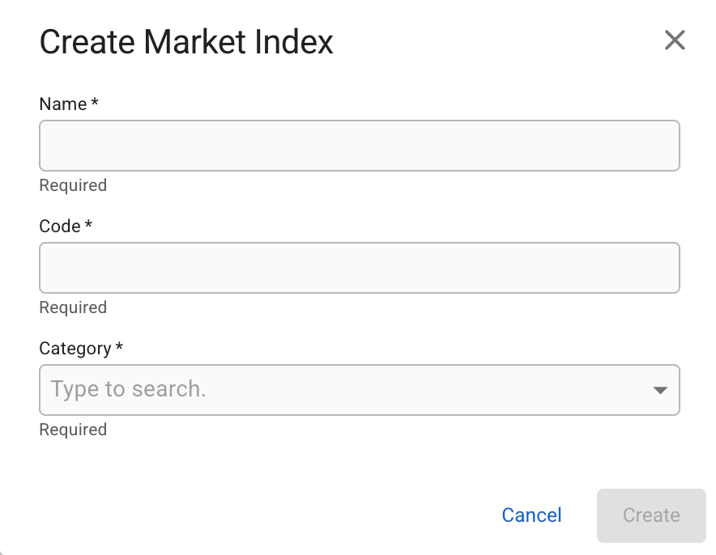The image size is (716, 555).
Task: Click the asterisk next to Name label
Action: pyautogui.click(x=95, y=104)
